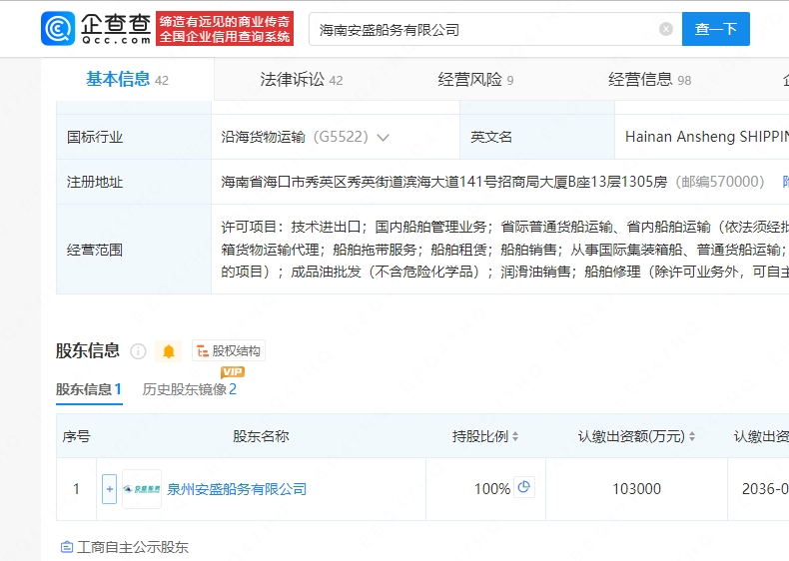Click the 缔造有远见的商业传奇 slogan banner
789x561 pixels.
pos(225,29)
